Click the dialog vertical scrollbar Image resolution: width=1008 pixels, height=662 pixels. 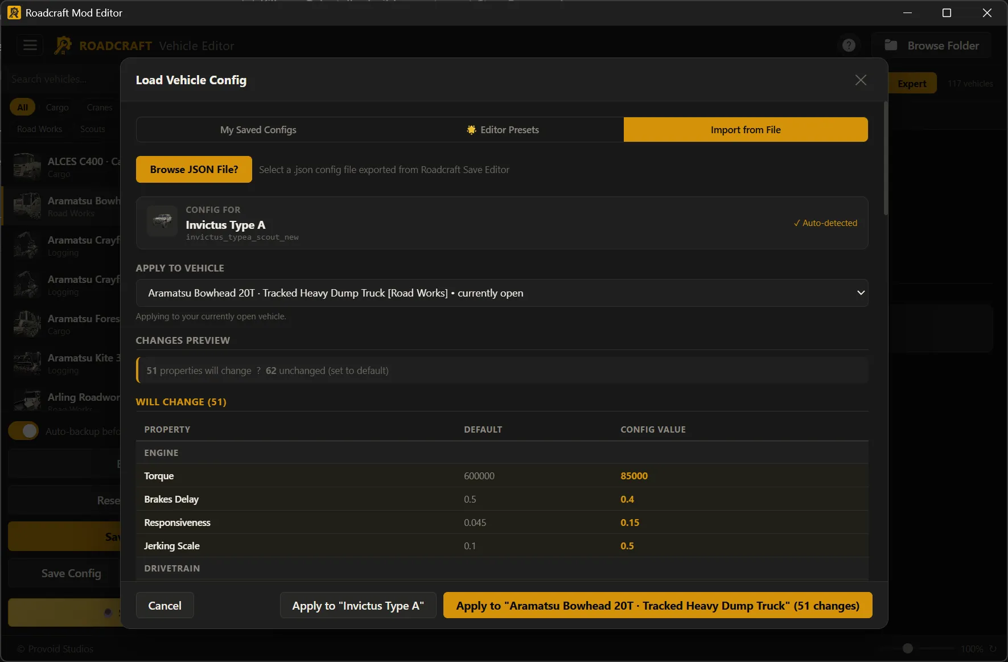click(x=885, y=159)
